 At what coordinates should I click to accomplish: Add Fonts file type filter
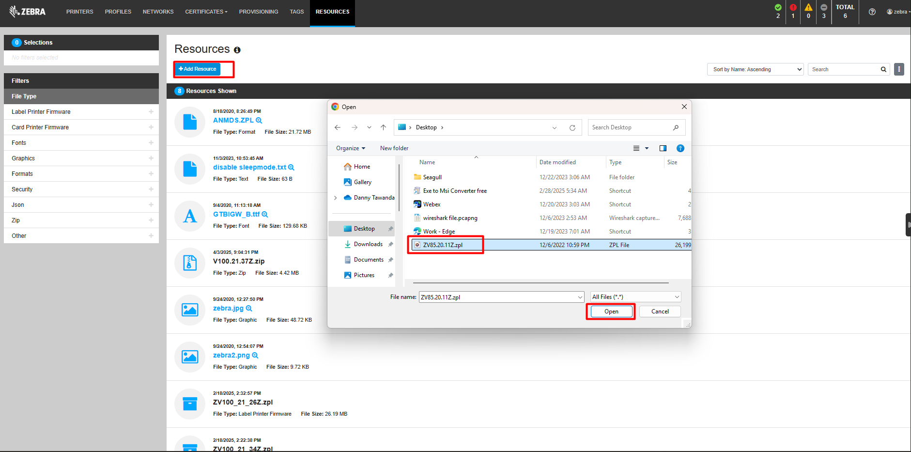[151, 142]
